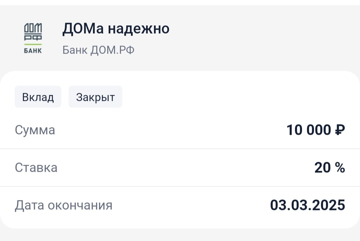Open the ДОМа надежно deposit title
Viewport: 360px width, 241px height.
(x=116, y=29)
